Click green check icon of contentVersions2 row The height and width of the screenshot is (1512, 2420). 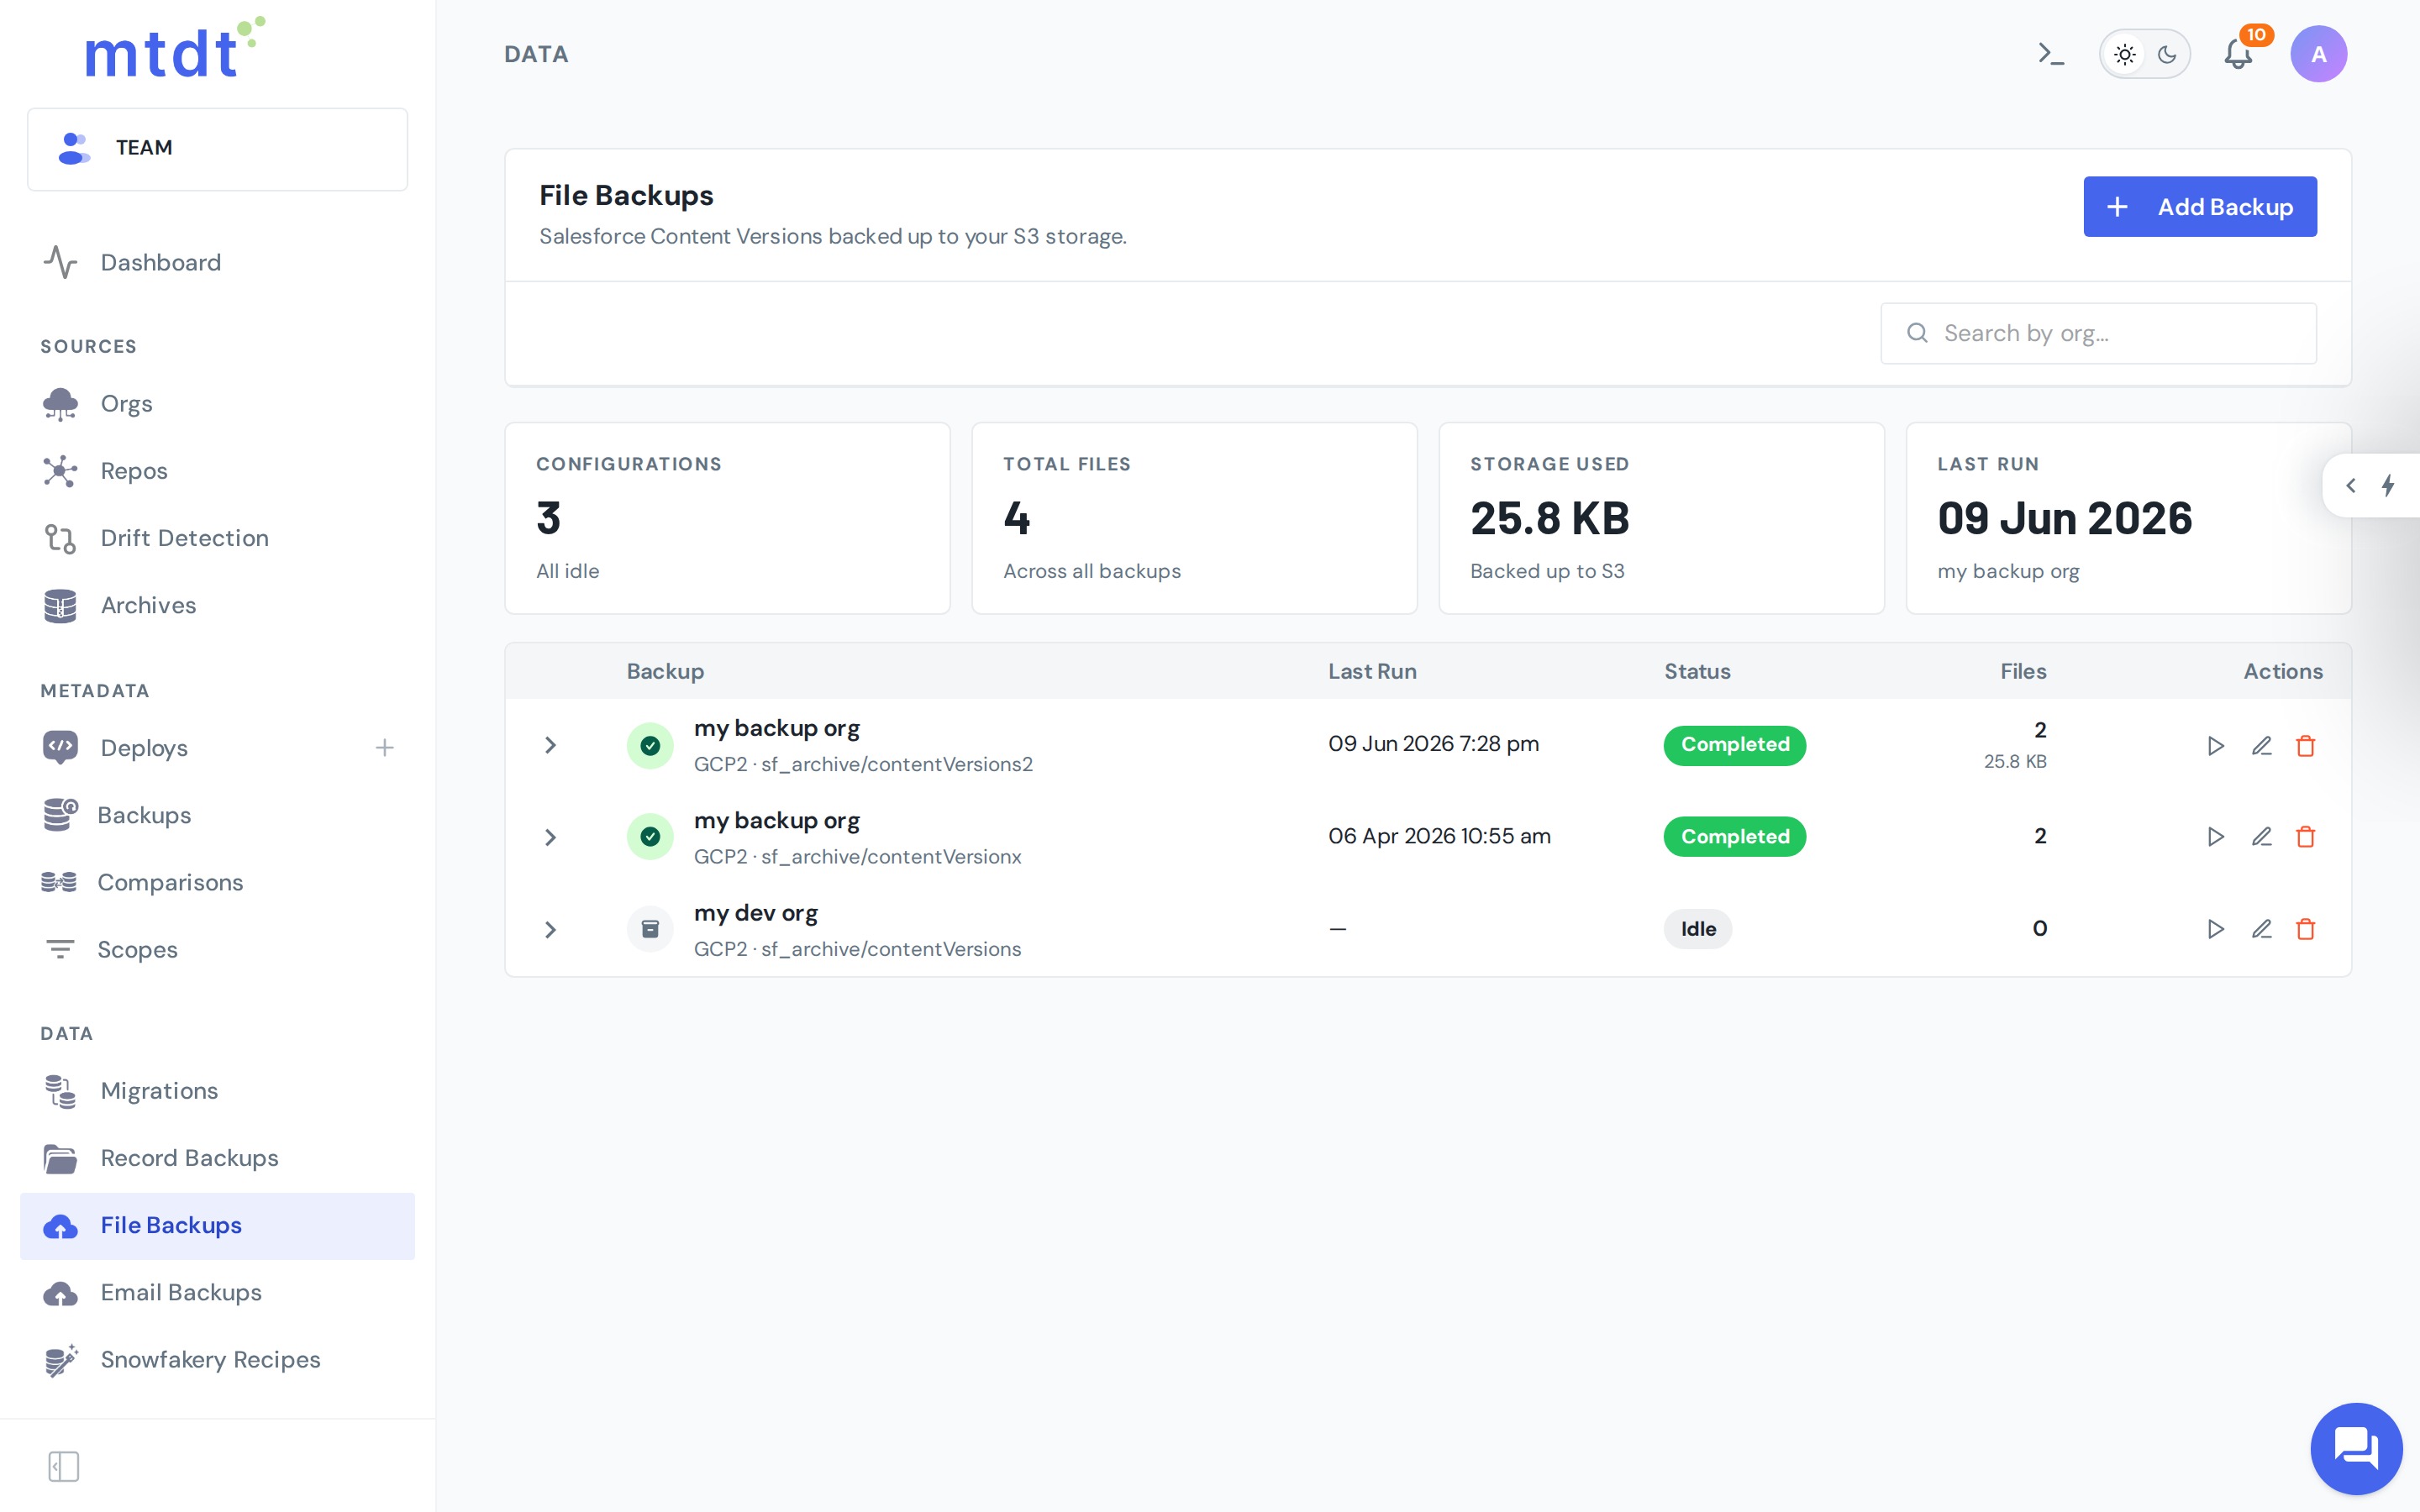click(x=650, y=746)
